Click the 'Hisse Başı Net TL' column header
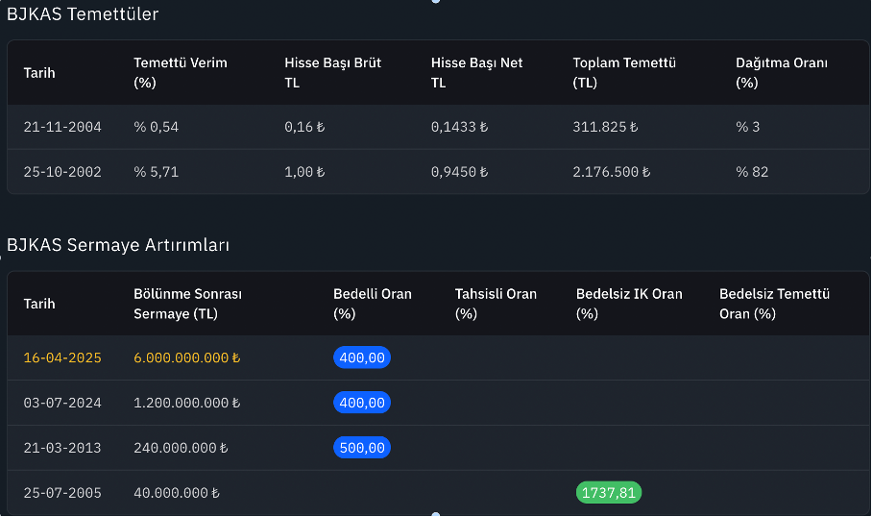The width and height of the screenshot is (872, 517). pos(476,73)
